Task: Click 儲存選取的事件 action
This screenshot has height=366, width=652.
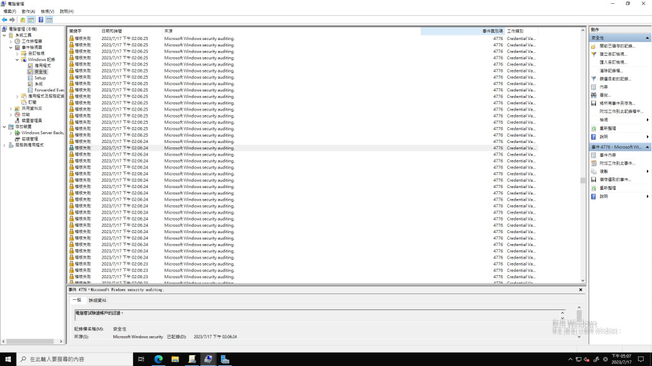Action: 616,180
